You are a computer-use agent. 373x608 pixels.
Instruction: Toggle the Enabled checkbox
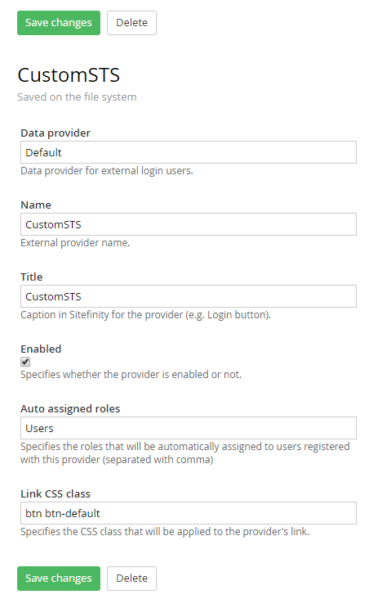tap(25, 362)
